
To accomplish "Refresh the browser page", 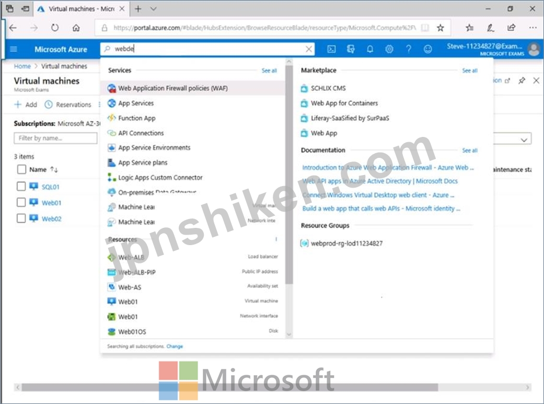I will point(55,28).
